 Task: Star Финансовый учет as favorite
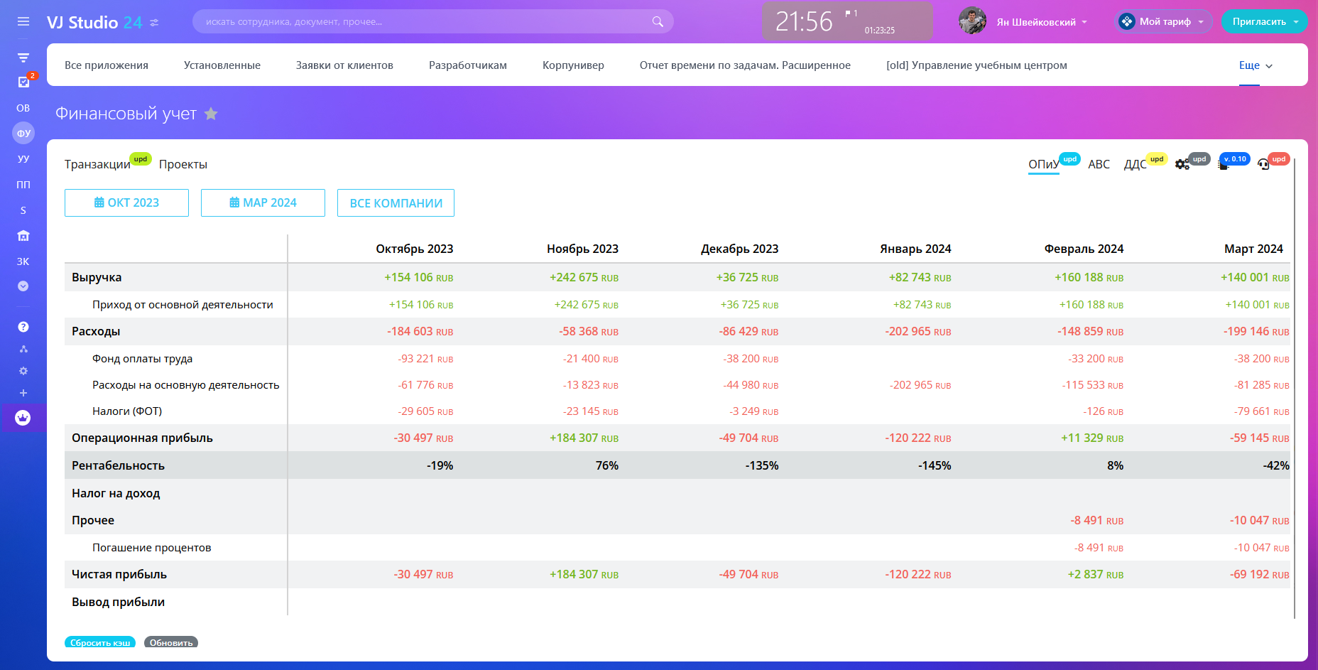coord(211,114)
